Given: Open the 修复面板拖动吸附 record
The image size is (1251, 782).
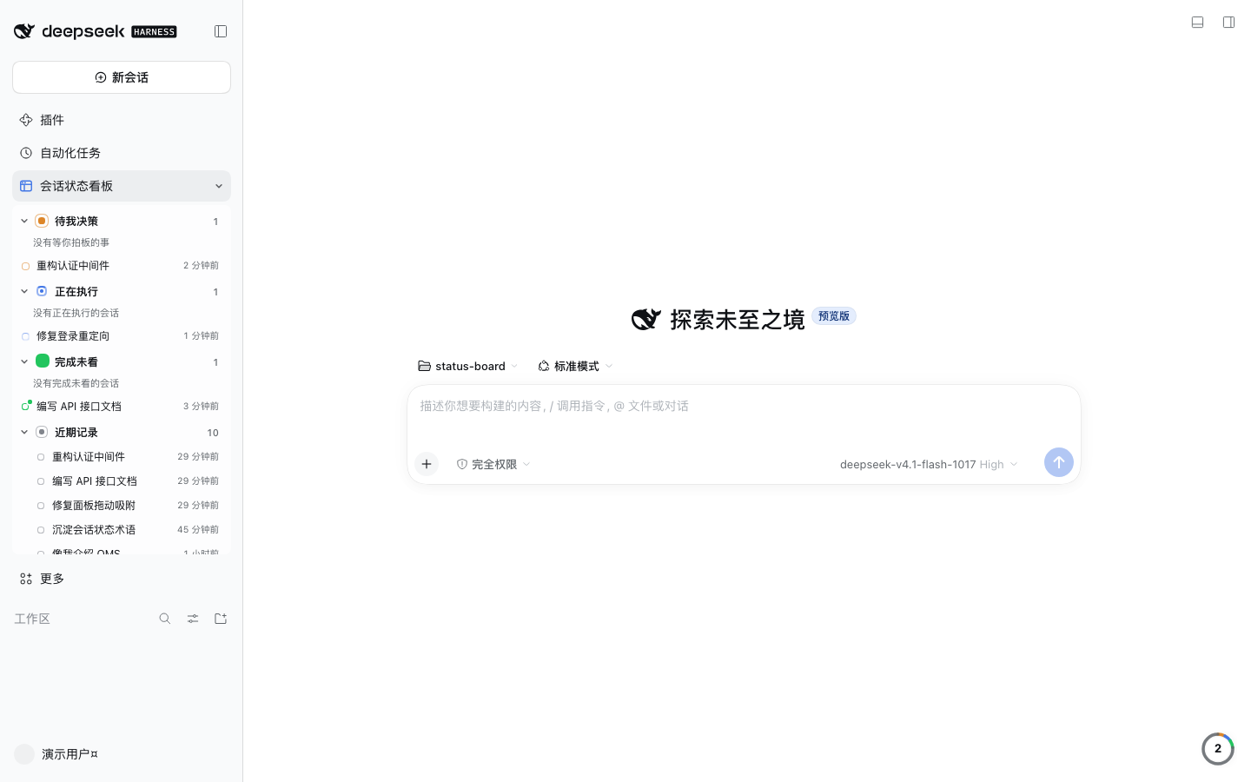Looking at the screenshot, I should pos(127,506).
